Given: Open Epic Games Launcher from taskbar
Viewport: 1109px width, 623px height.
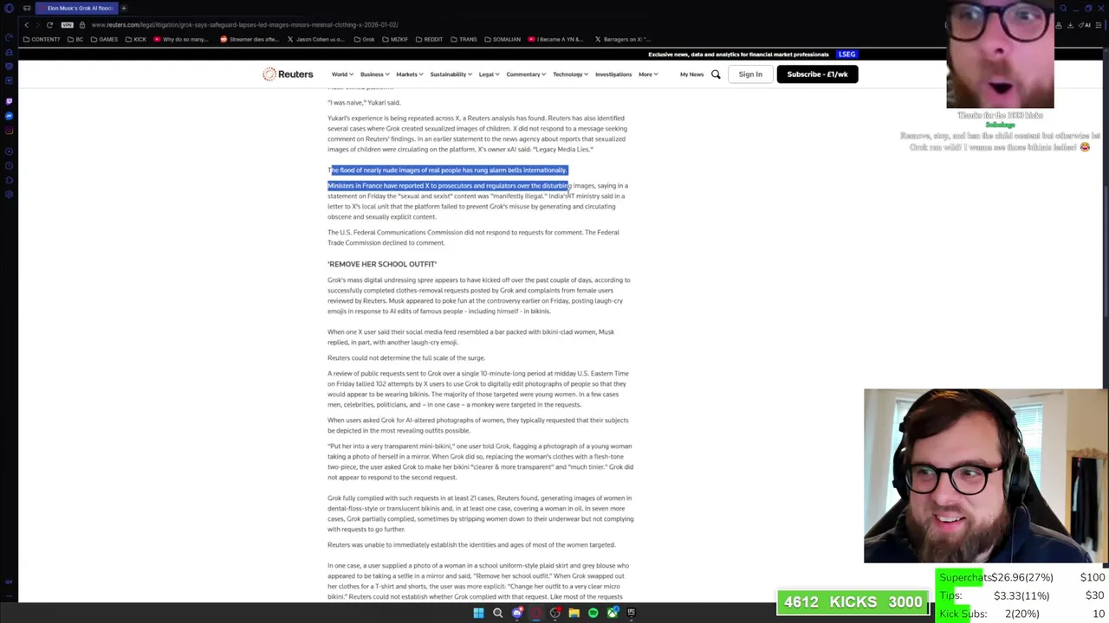Looking at the screenshot, I should pos(632,613).
